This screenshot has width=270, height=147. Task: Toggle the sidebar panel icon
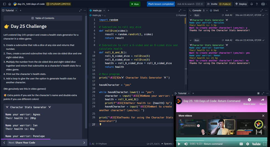tap(4, 4)
